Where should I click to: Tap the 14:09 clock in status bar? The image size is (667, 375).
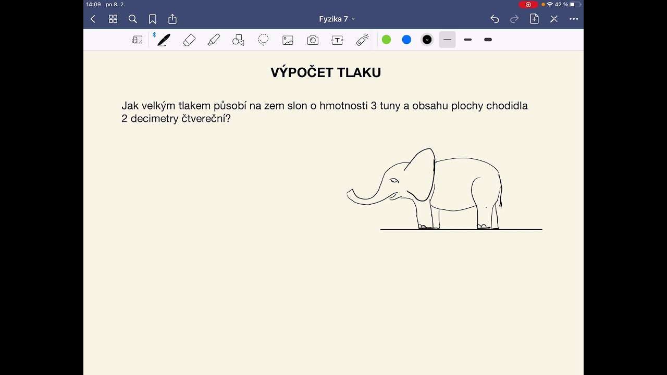coord(93,5)
